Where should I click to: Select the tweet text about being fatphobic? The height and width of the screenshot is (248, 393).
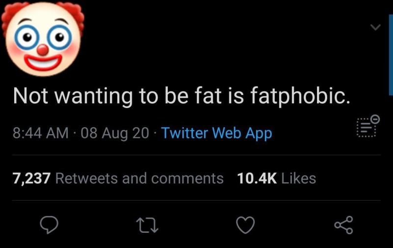(182, 95)
